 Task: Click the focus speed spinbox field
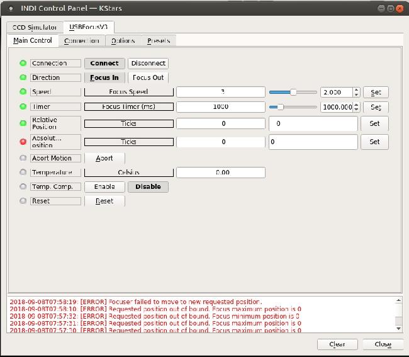(x=337, y=92)
